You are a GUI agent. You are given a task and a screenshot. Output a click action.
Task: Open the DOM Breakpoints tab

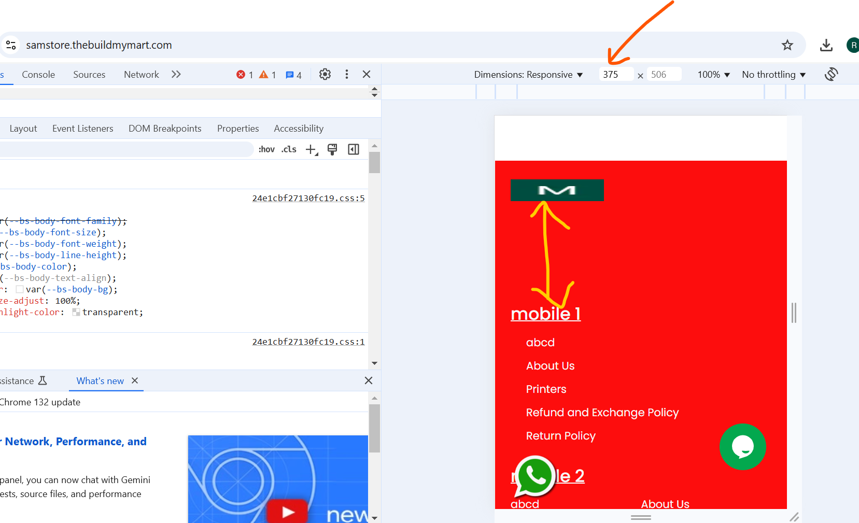pyautogui.click(x=165, y=129)
